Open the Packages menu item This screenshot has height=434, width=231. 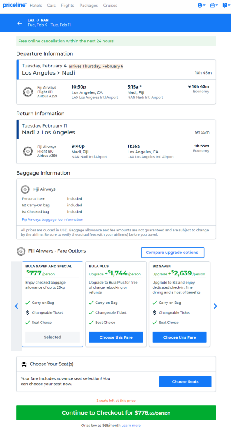tap(89, 6)
